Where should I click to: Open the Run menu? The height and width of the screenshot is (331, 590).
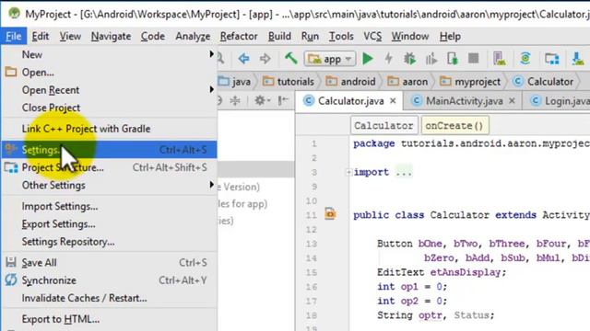point(310,37)
